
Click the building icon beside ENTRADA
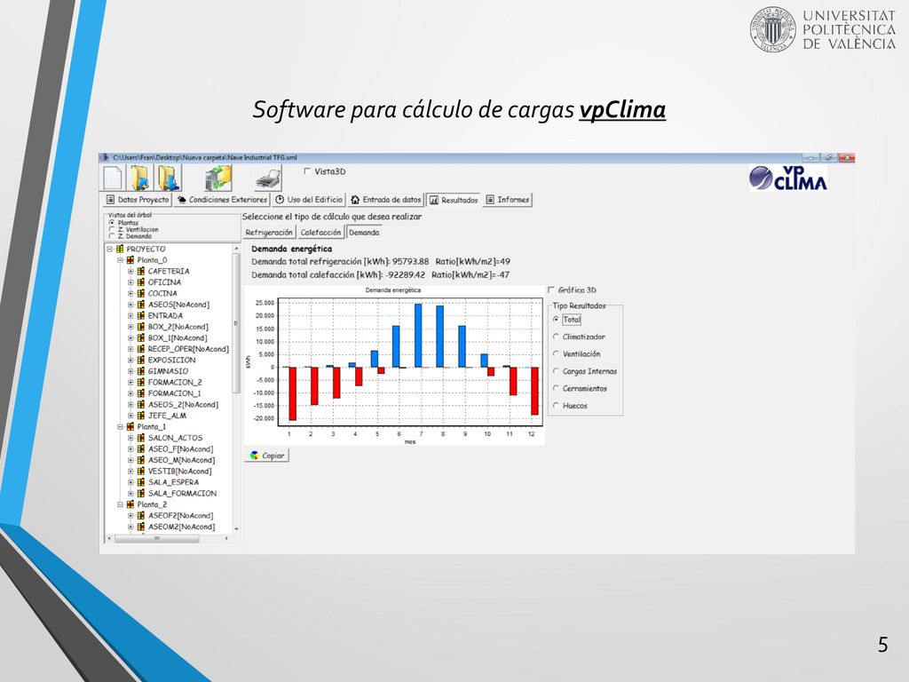pyautogui.click(x=141, y=315)
